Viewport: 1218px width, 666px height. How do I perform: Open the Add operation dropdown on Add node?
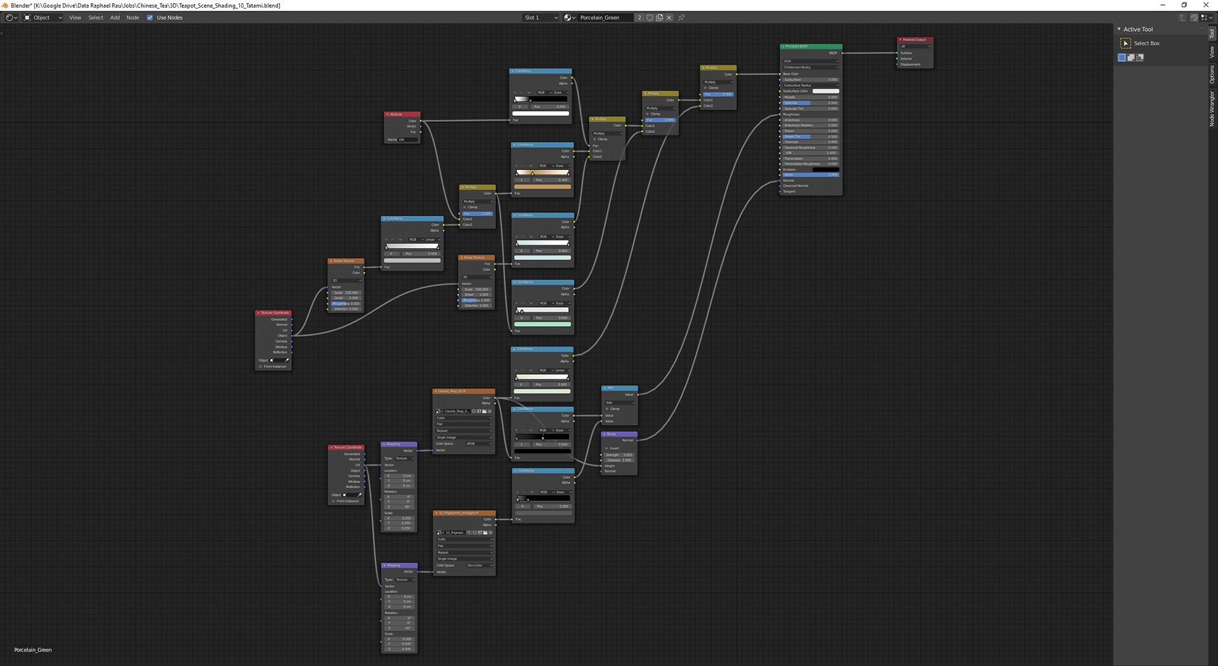(x=619, y=403)
